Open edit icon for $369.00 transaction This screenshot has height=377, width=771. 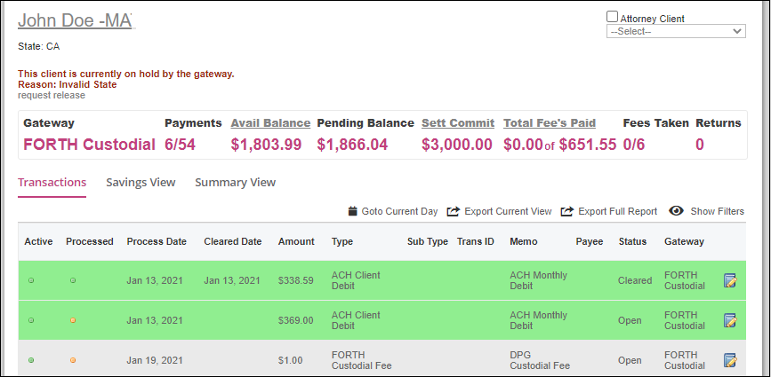[x=730, y=320]
